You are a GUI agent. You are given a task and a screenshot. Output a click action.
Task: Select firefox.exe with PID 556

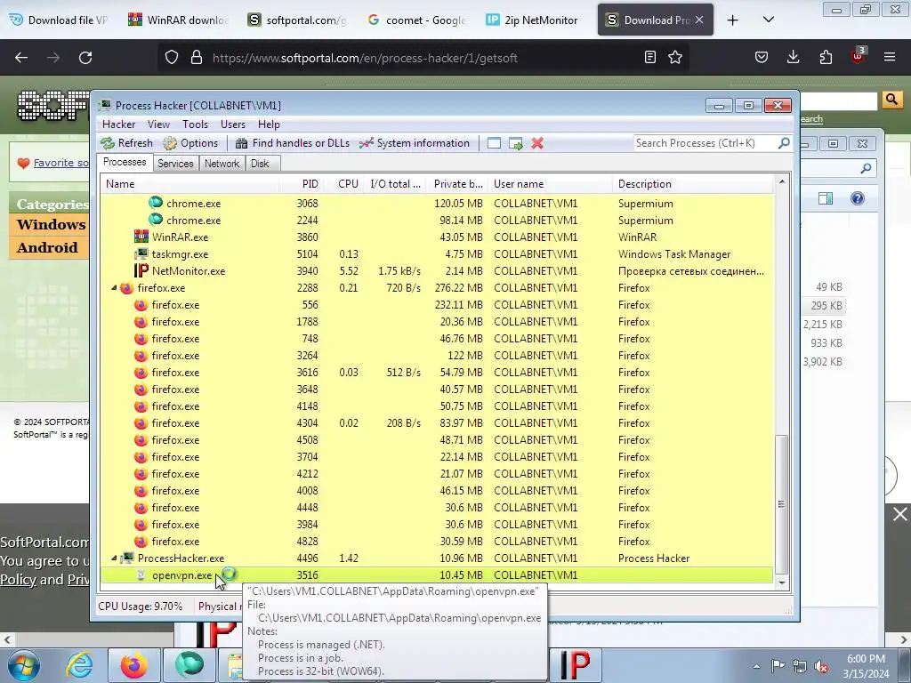coord(437,304)
